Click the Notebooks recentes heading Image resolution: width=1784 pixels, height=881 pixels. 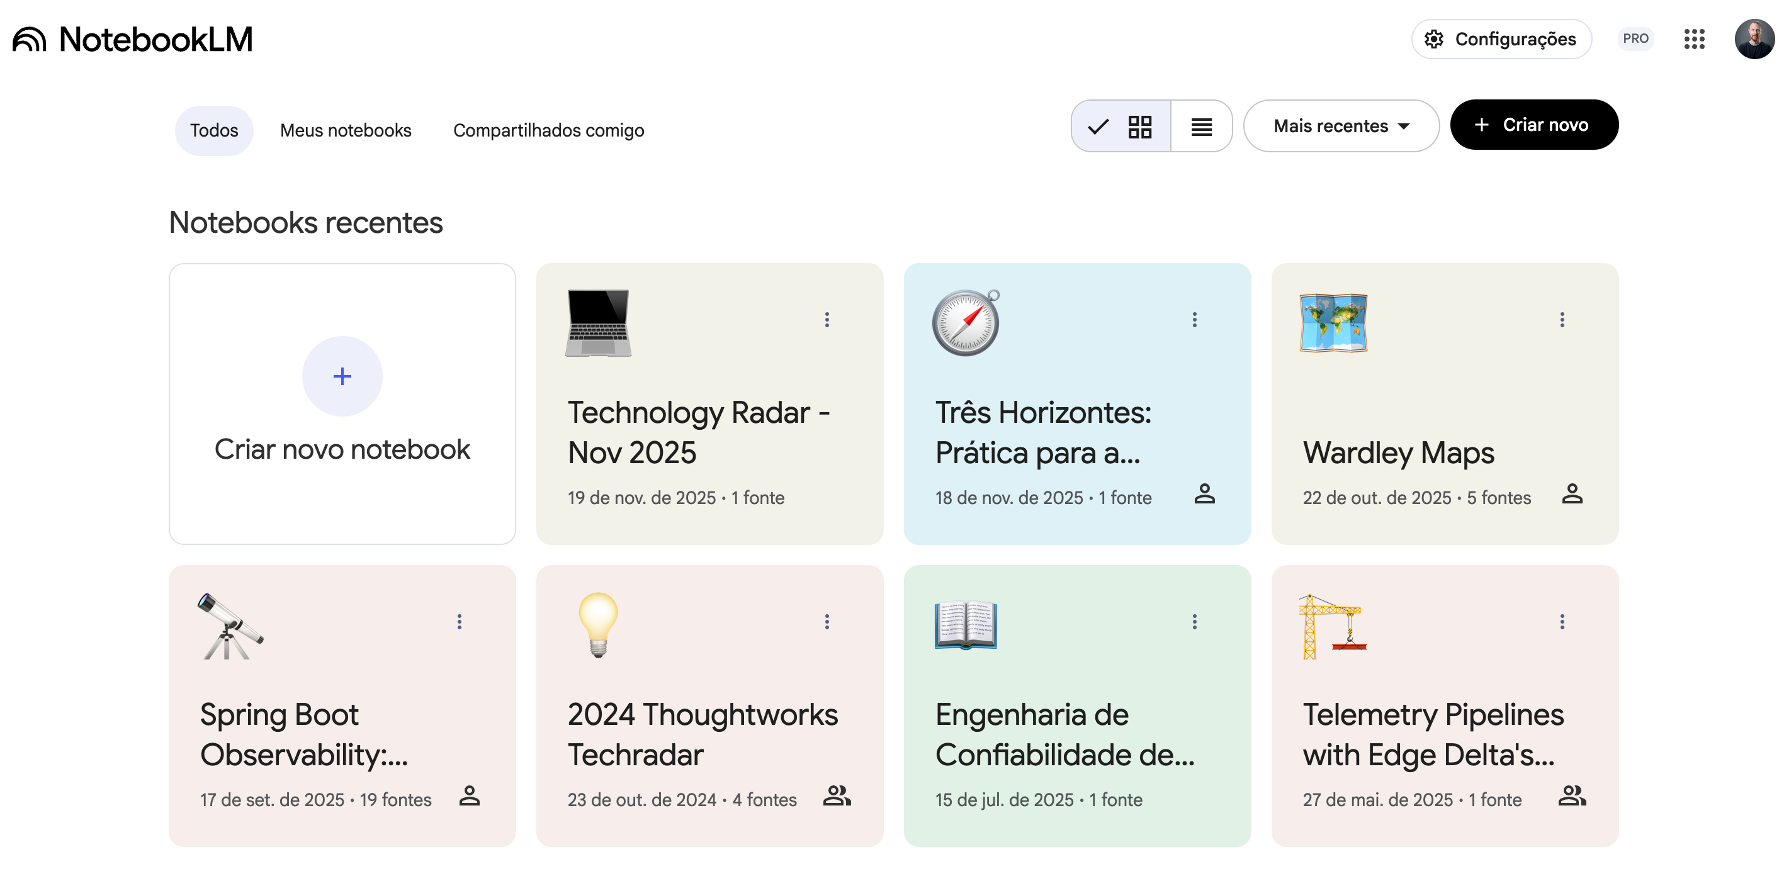(x=305, y=223)
